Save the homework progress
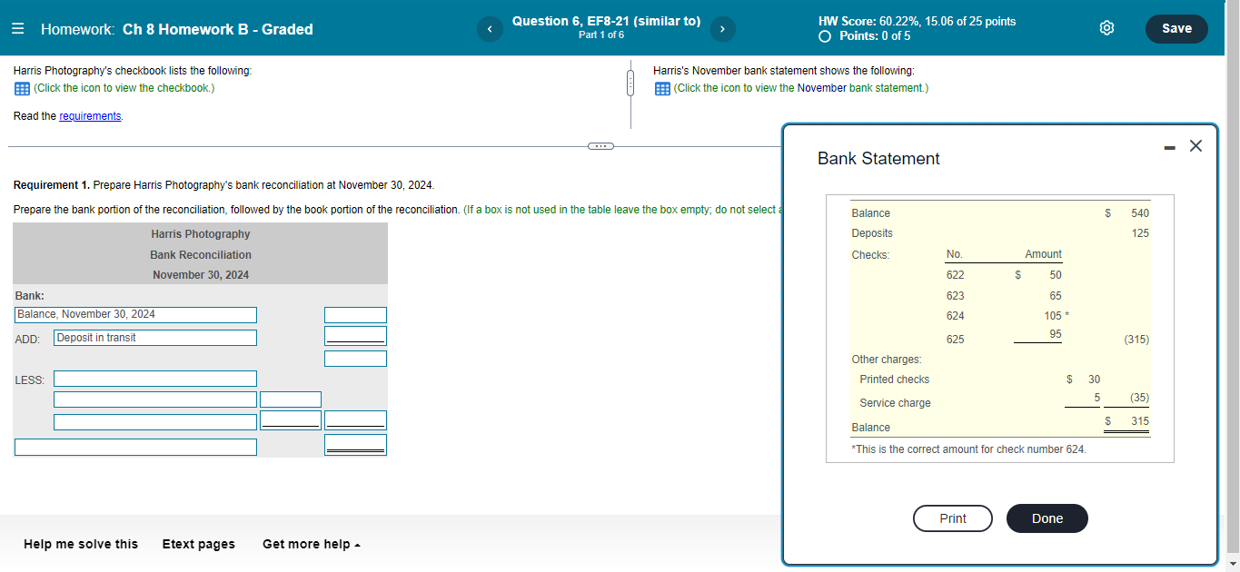Viewport: 1240px width, 572px height. (1176, 28)
